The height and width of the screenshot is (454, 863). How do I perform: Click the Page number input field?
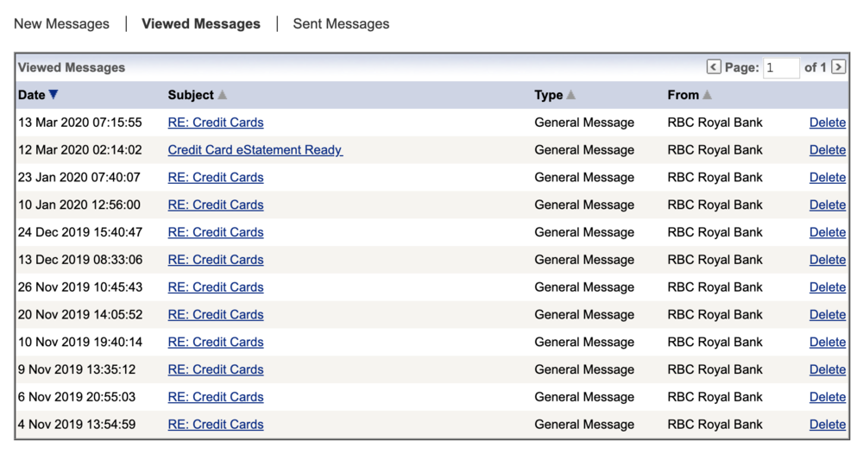click(781, 67)
